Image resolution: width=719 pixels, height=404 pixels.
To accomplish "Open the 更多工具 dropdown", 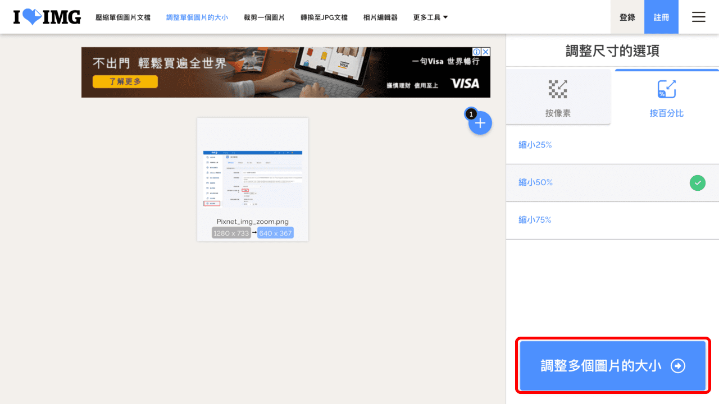I will click(430, 17).
